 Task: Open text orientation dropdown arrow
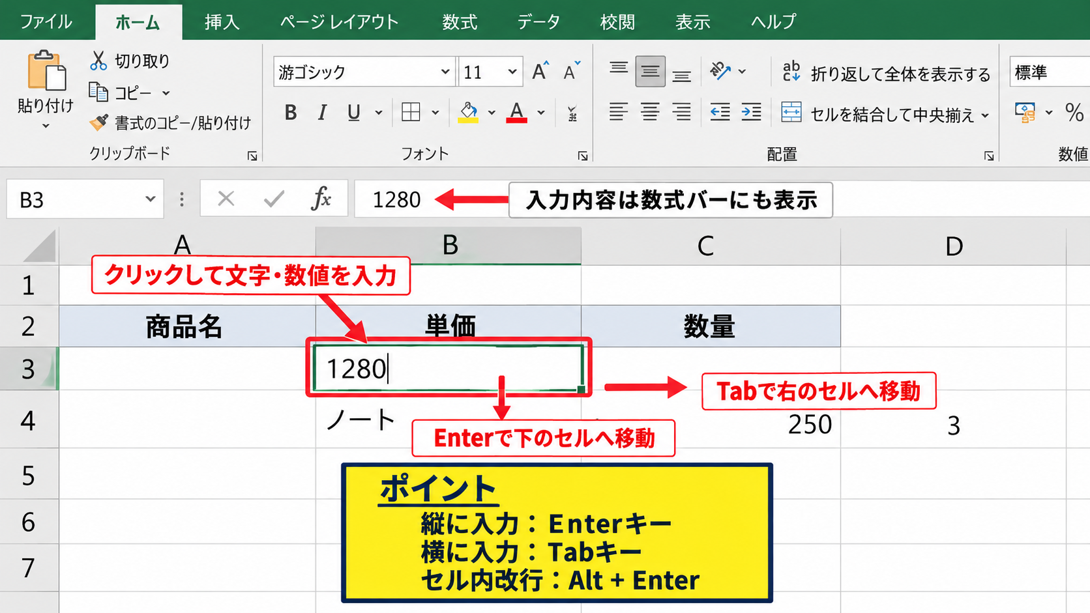coord(742,71)
